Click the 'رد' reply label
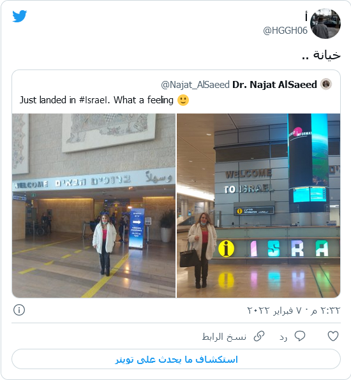This screenshot has width=351, height=380. click(283, 337)
